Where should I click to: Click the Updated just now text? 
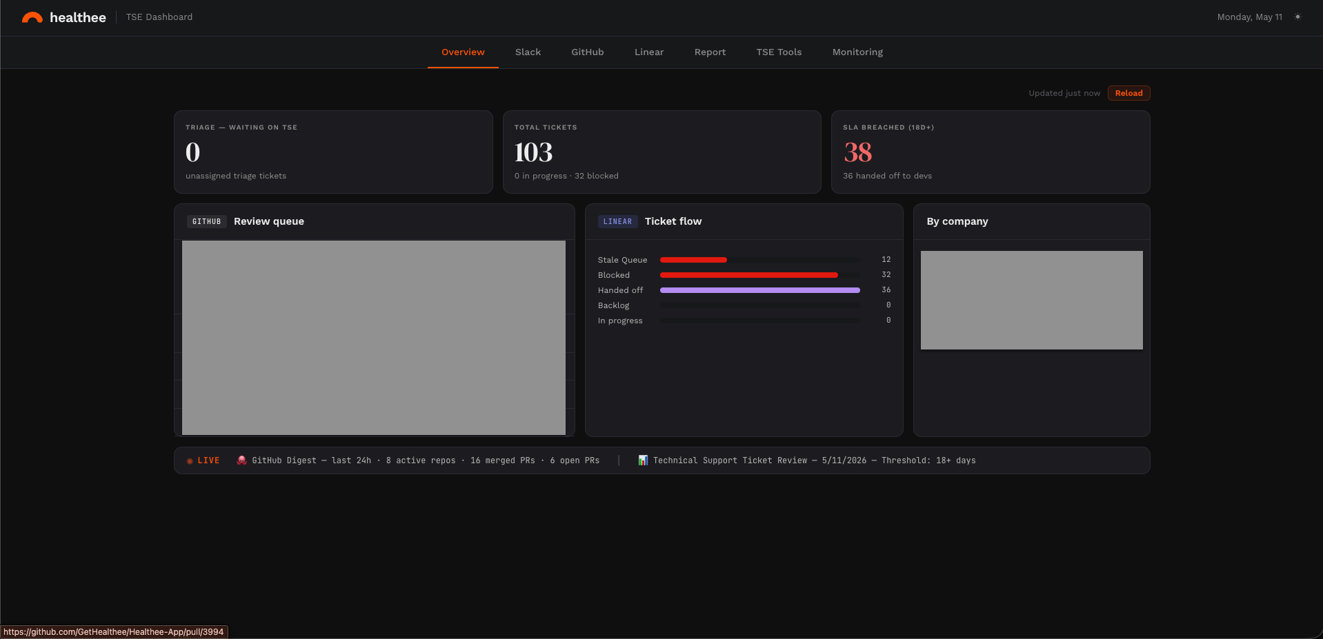pos(1064,93)
